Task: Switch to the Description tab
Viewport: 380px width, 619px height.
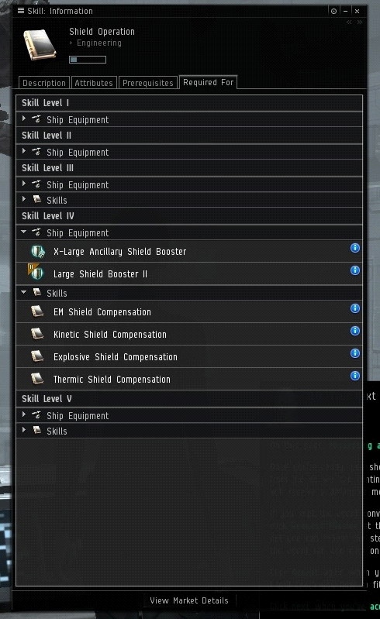Action: coord(44,83)
